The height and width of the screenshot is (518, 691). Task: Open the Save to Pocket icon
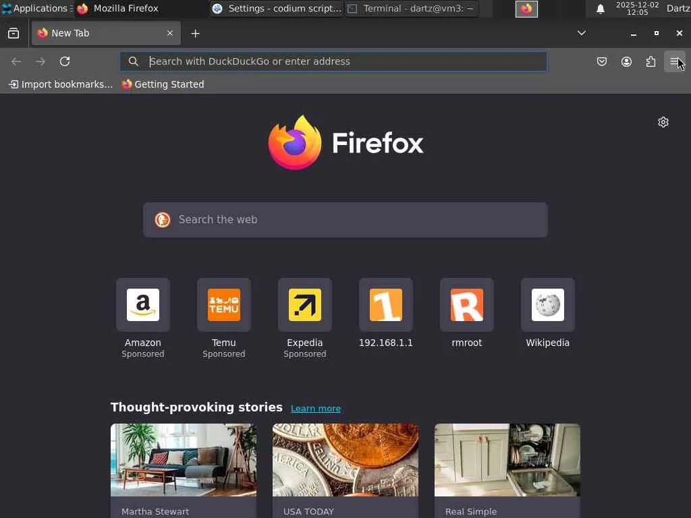(x=601, y=61)
